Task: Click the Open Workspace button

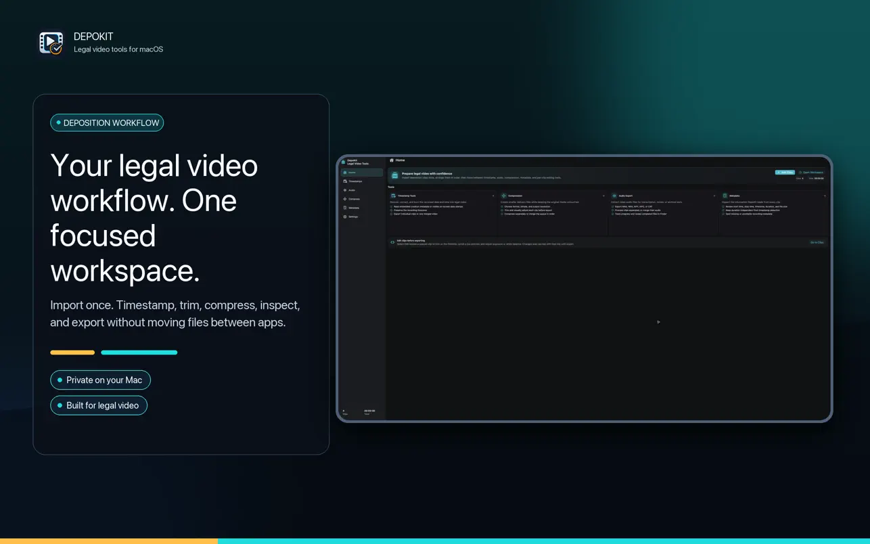Action: (x=811, y=173)
